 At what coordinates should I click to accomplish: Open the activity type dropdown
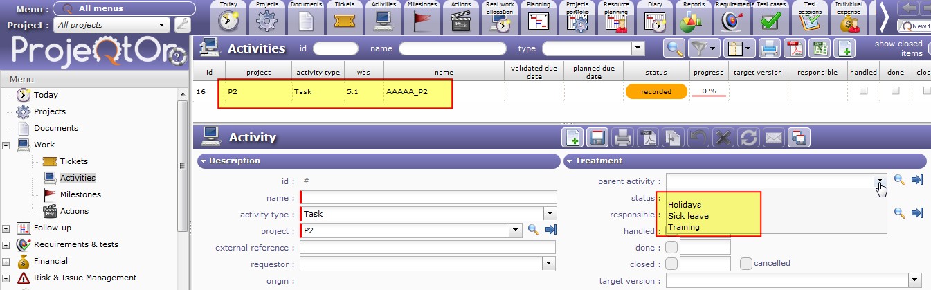[550, 214]
